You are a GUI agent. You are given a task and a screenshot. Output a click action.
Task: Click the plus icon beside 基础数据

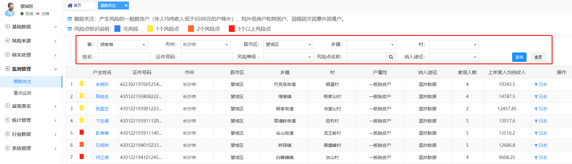8,27
